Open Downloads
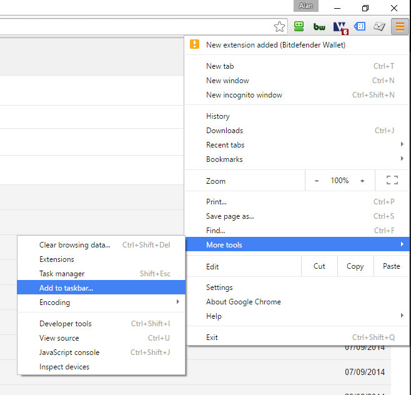Viewport: 411px width, 395px height. click(x=297, y=131)
